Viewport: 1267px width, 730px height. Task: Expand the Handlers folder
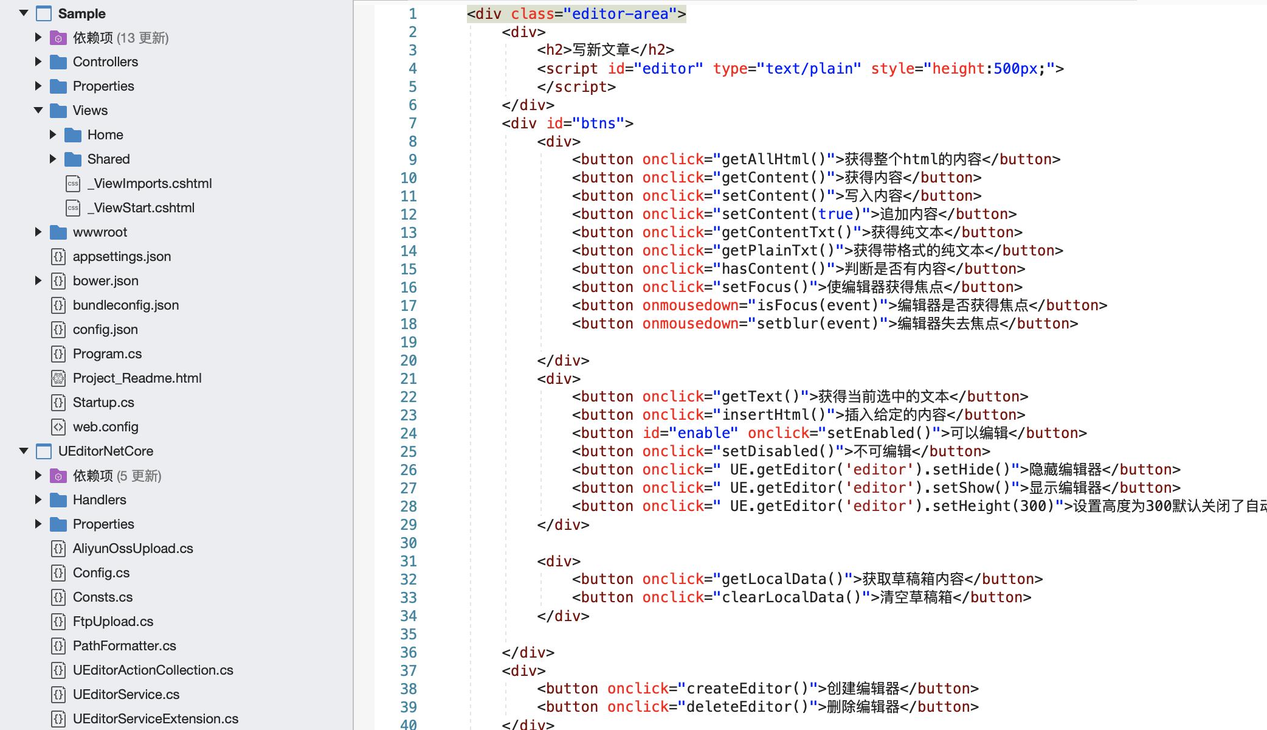38,499
